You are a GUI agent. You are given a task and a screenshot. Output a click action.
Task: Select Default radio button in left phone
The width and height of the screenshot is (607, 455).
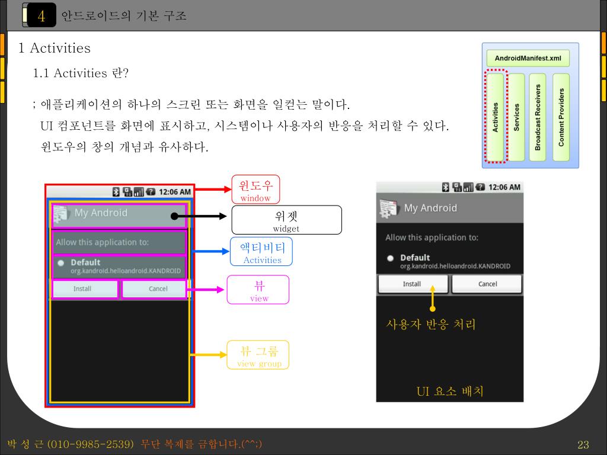[x=61, y=263]
